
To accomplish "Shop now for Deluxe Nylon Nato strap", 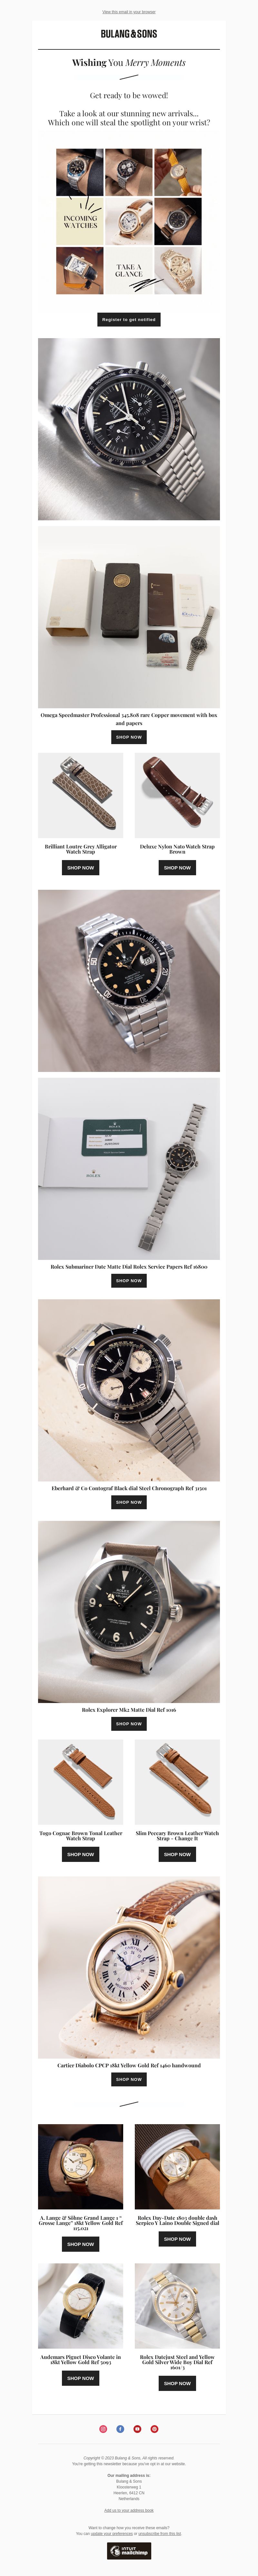I will coord(177,867).
